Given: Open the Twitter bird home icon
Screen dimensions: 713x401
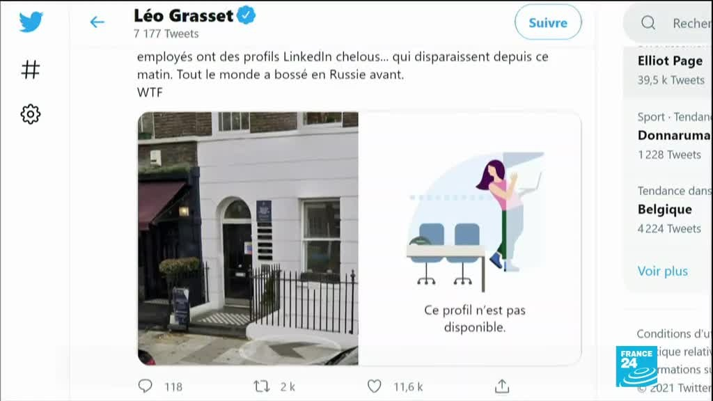Looking at the screenshot, I should (x=31, y=22).
